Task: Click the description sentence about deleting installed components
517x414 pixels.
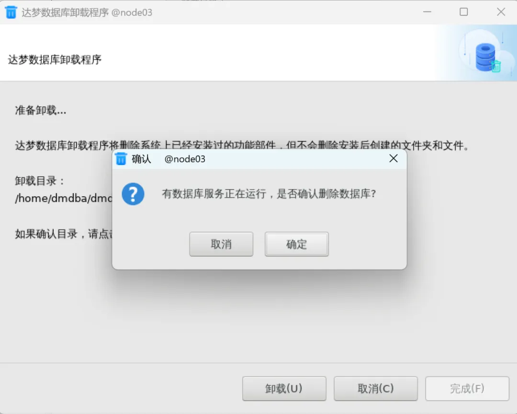Action: pyautogui.click(x=242, y=145)
